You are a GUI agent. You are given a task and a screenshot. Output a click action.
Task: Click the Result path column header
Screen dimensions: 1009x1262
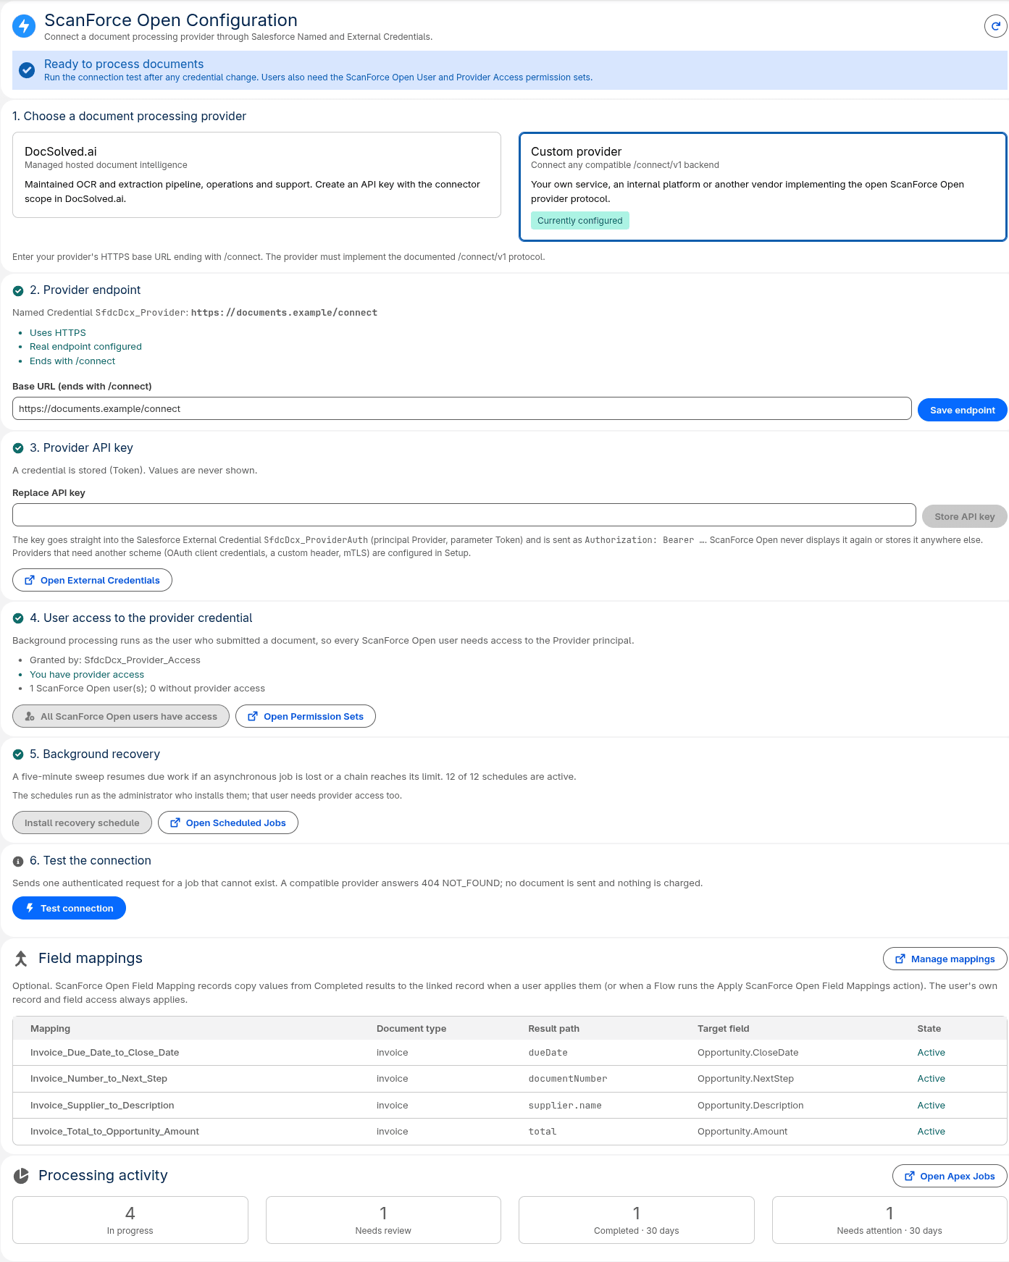point(554,1029)
